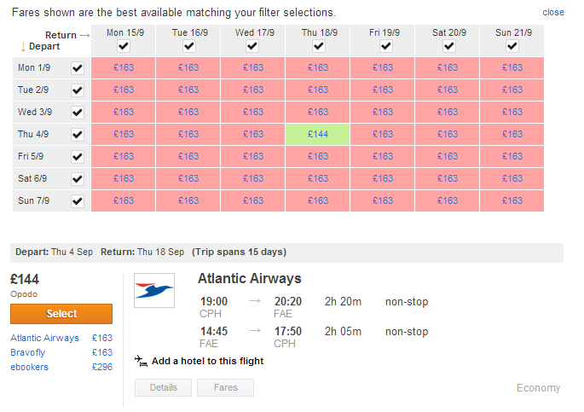Uncheck the Sun 21/9 return checkbox
Screen dimensions: 584x412
(x=512, y=46)
